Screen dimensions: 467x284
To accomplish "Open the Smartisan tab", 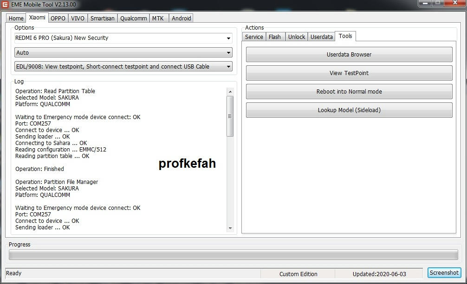I will pyautogui.click(x=103, y=18).
